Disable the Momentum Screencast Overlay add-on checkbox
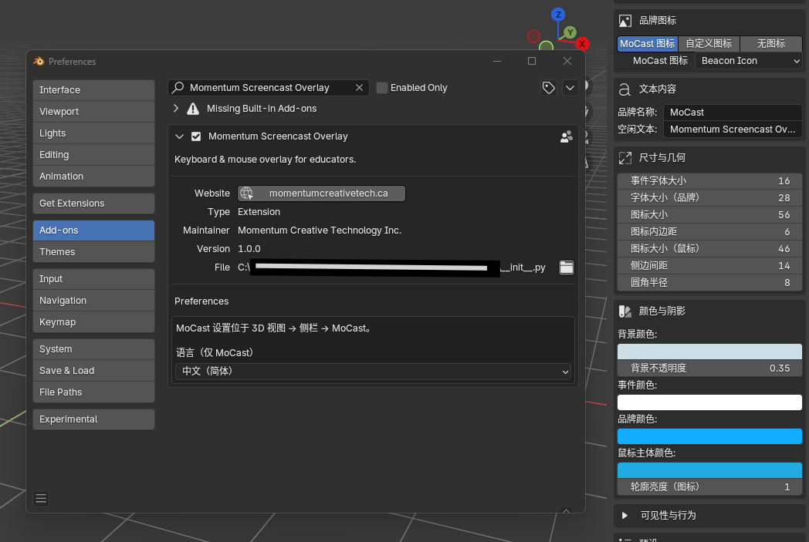 196,136
